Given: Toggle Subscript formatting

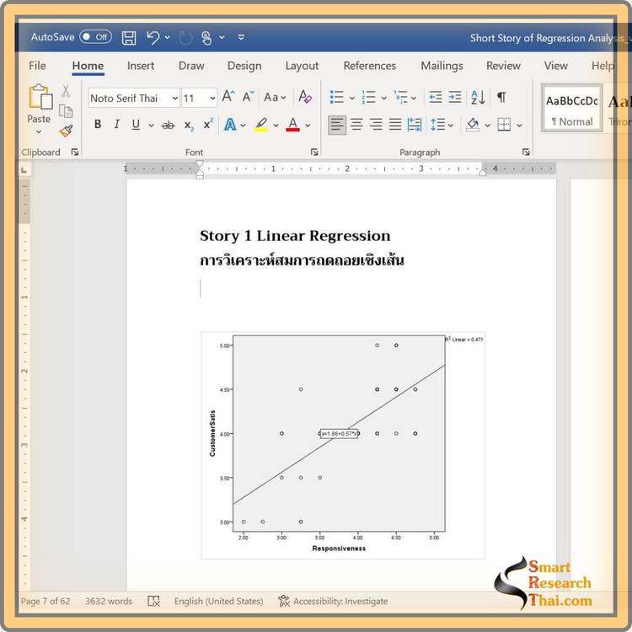Looking at the screenshot, I should point(189,126).
